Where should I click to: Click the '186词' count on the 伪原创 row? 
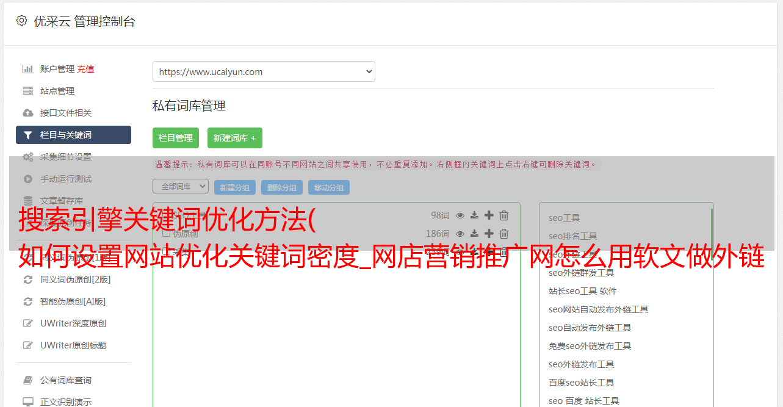[x=438, y=234]
